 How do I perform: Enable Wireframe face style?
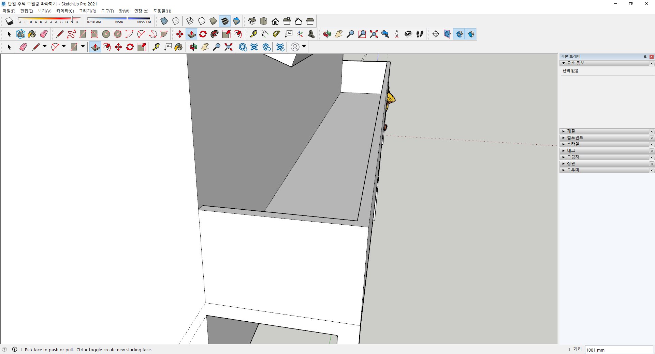[190, 21]
